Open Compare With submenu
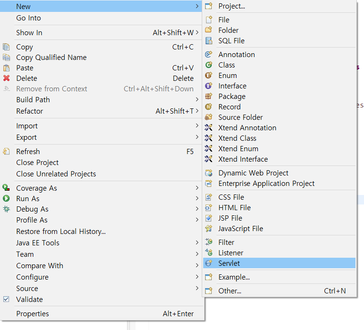 pos(101,265)
